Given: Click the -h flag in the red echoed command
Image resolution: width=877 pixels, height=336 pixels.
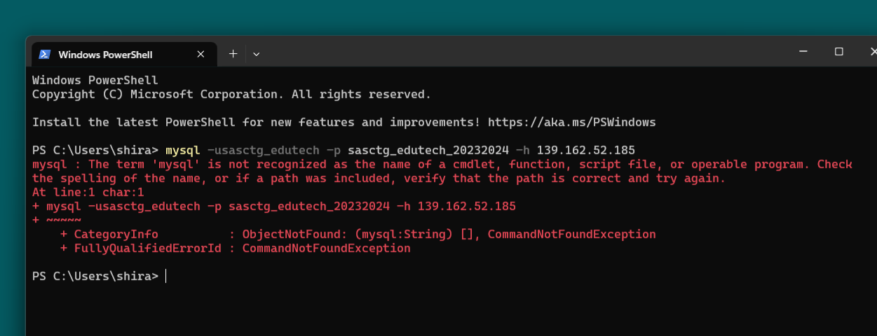Looking at the screenshot, I should point(404,206).
